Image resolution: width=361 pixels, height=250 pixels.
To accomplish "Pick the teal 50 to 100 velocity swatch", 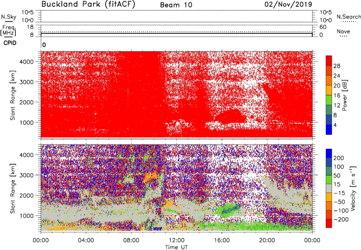I will pyautogui.click(x=329, y=171).
